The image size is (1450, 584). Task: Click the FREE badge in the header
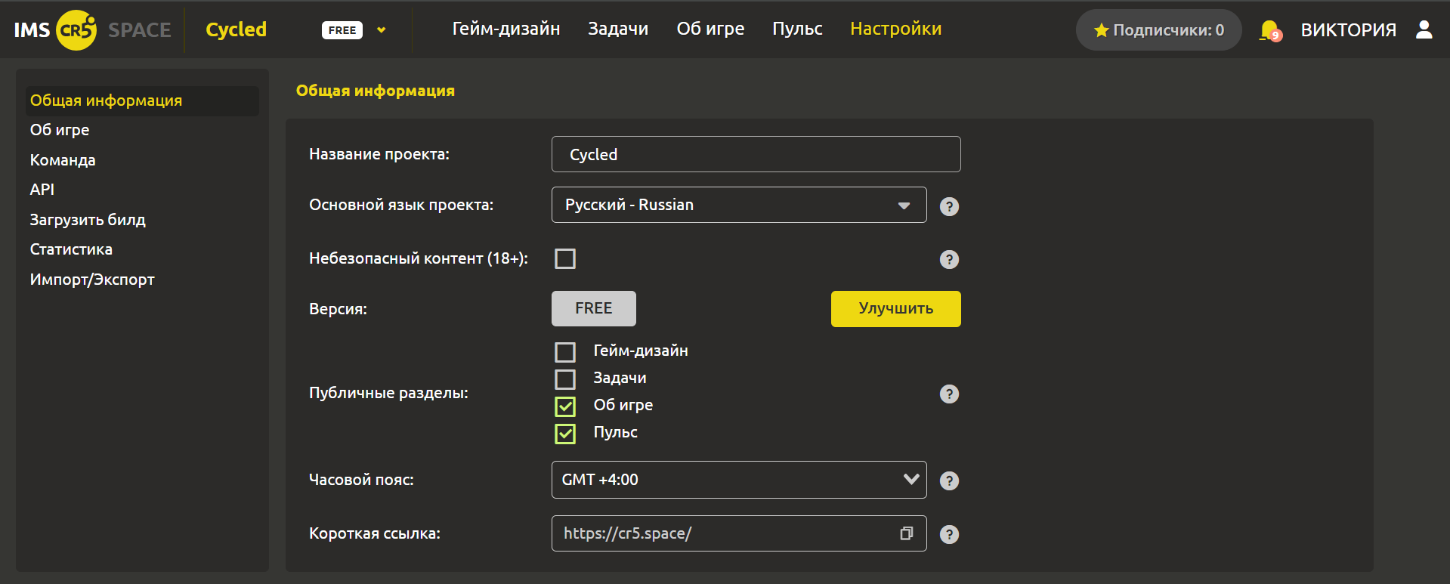(x=342, y=30)
